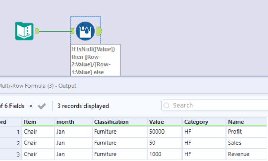Click the Value column header
Image resolution: width=268 pixels, height=161 pixels.
point(156,122)
